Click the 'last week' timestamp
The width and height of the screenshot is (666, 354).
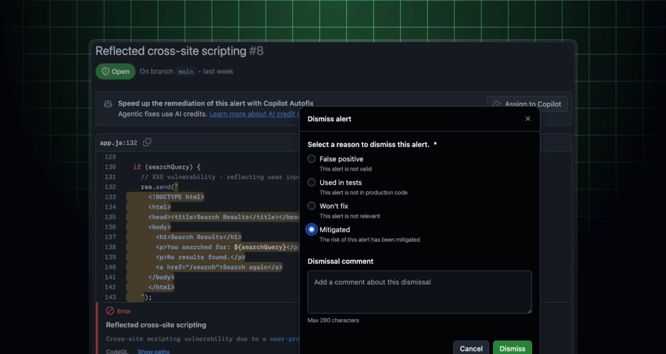pos(218,71)
